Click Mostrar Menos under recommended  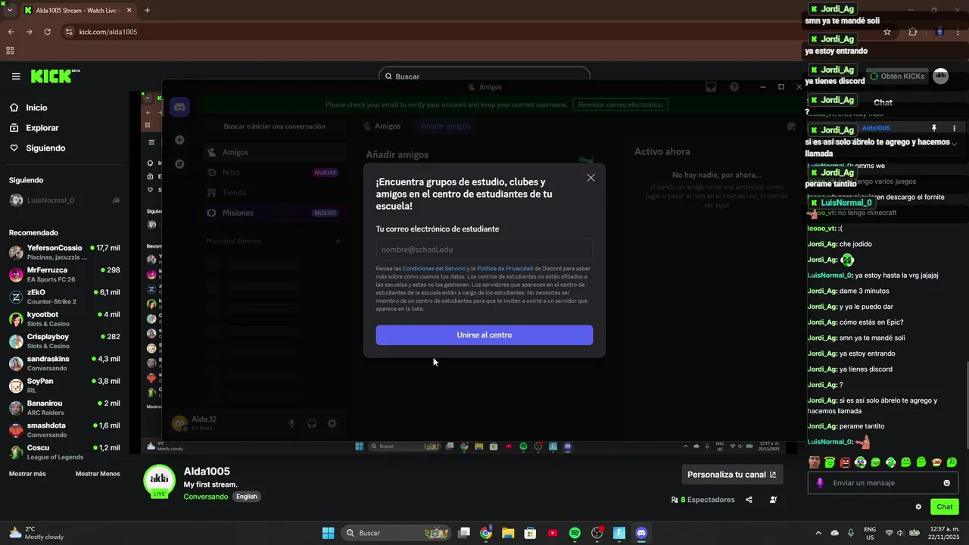(x=98, y=474)
